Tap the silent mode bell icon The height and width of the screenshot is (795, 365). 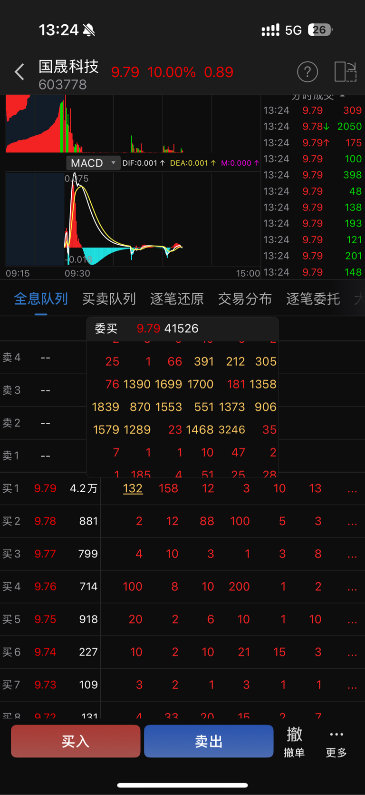click(89, 30)
